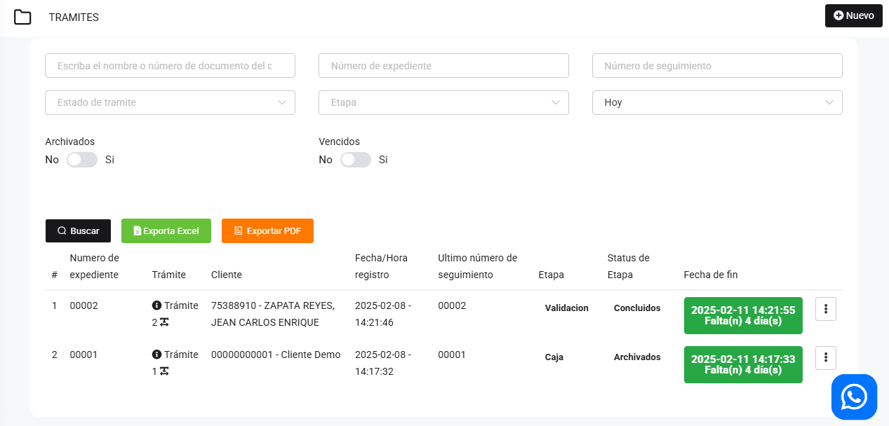This screenshot has height=426, width=889.
Task: Click the flow icon under Trámite 2
Action: point(164,322)
